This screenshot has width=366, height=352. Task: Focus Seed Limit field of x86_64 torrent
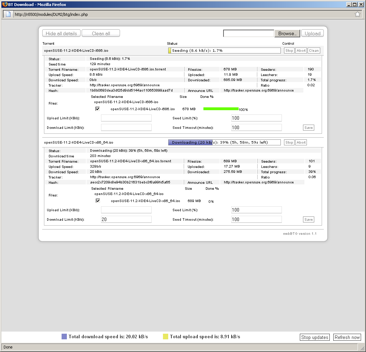click(257, 210)
